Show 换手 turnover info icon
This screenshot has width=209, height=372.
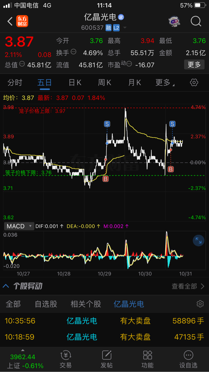coord(73,52)
